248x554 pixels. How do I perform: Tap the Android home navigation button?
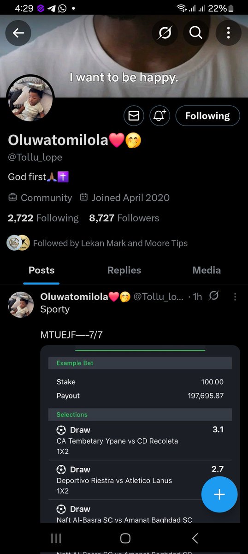click(x=125, y=538)
